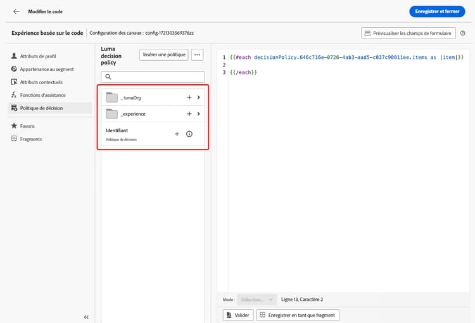Click Enregistrer en tant que fragment
This screenshot has width=475, height=323.
point(298,315)
